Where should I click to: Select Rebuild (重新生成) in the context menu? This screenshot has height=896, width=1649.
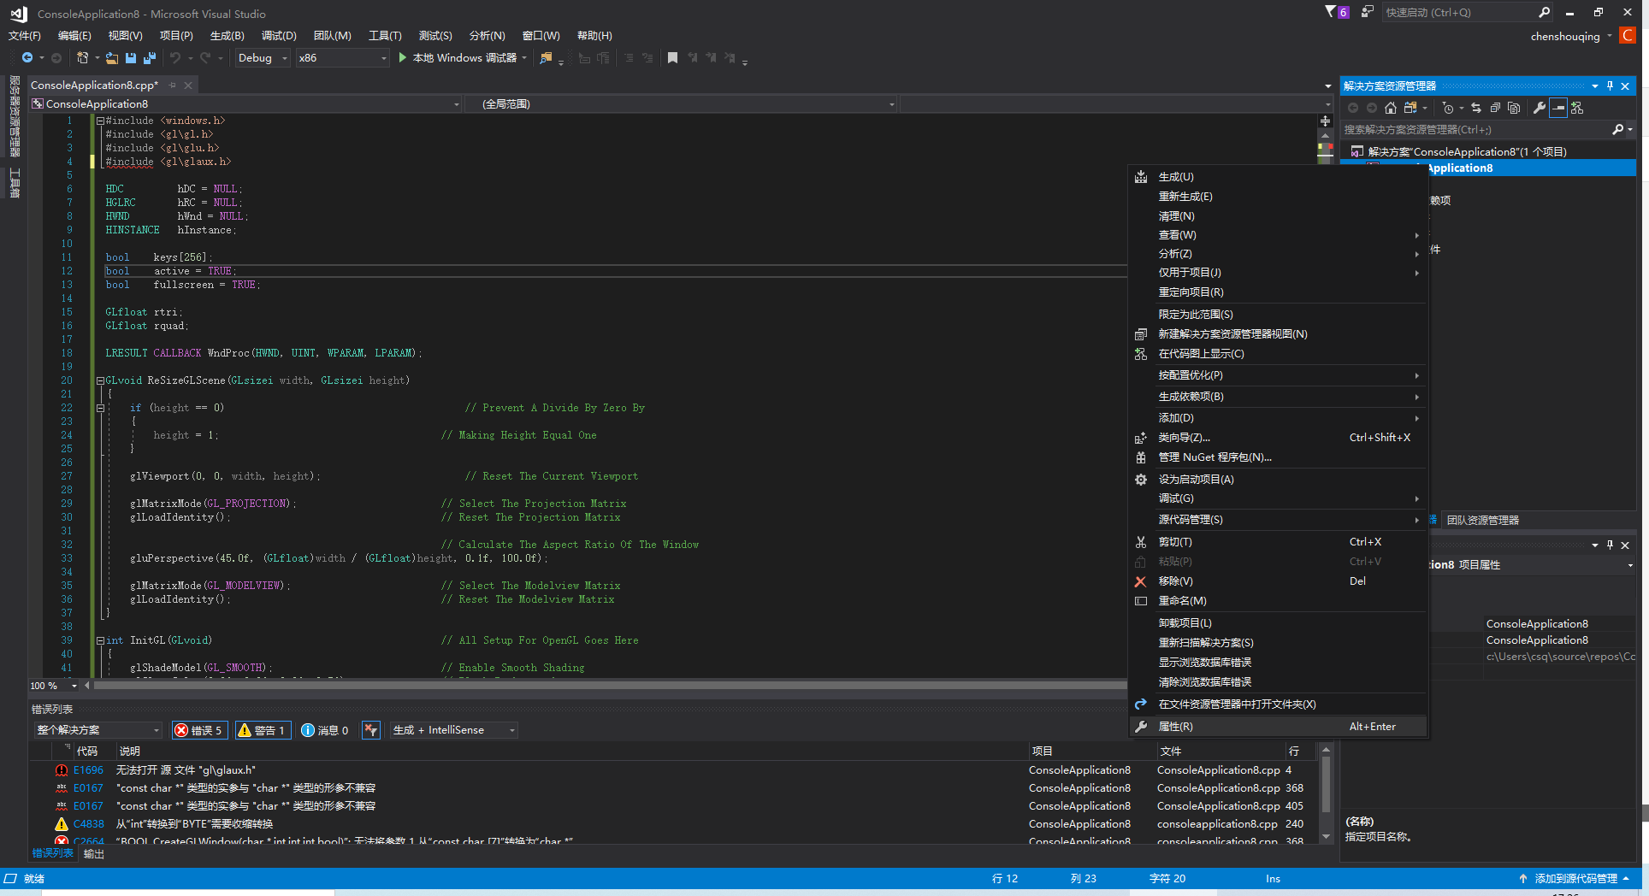[x=1278, y=197]
